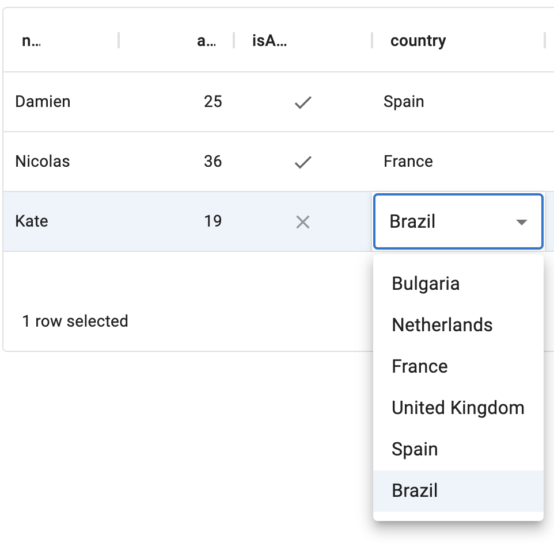Screen dimensions: 554x544
Task: Choose Spain in the dropdown menu
Action: (x=415, y=449)
